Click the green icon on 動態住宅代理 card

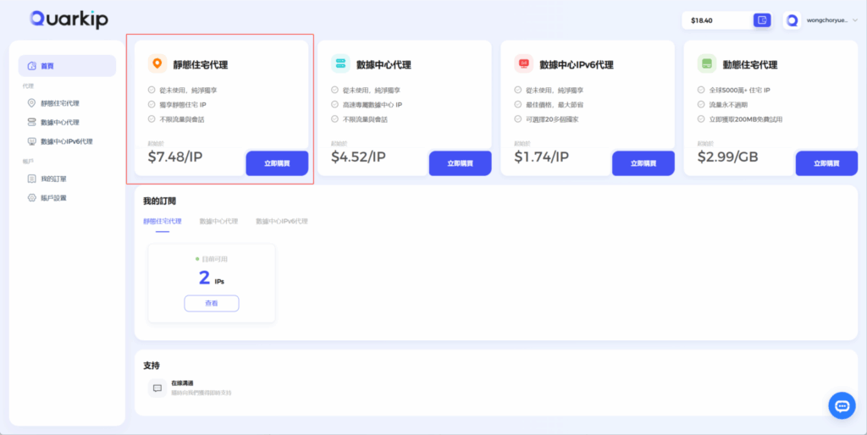(x=707, y=63)
